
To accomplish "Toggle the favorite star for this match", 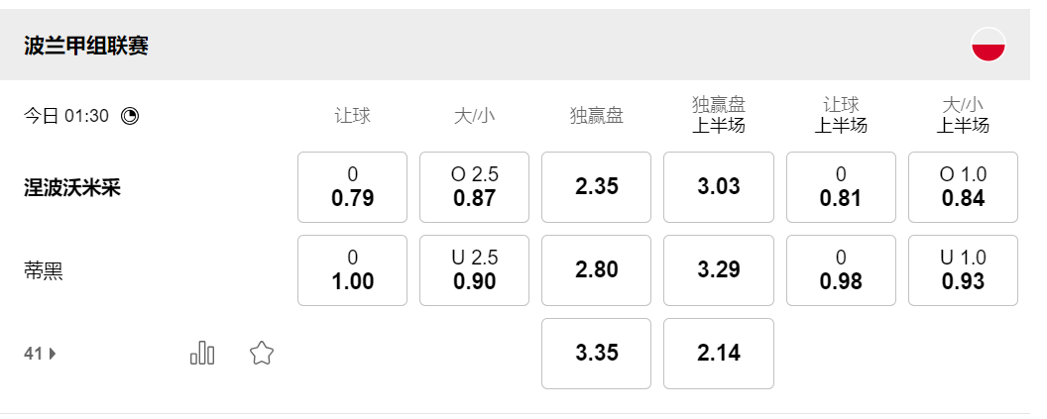I will click(261, 353).
